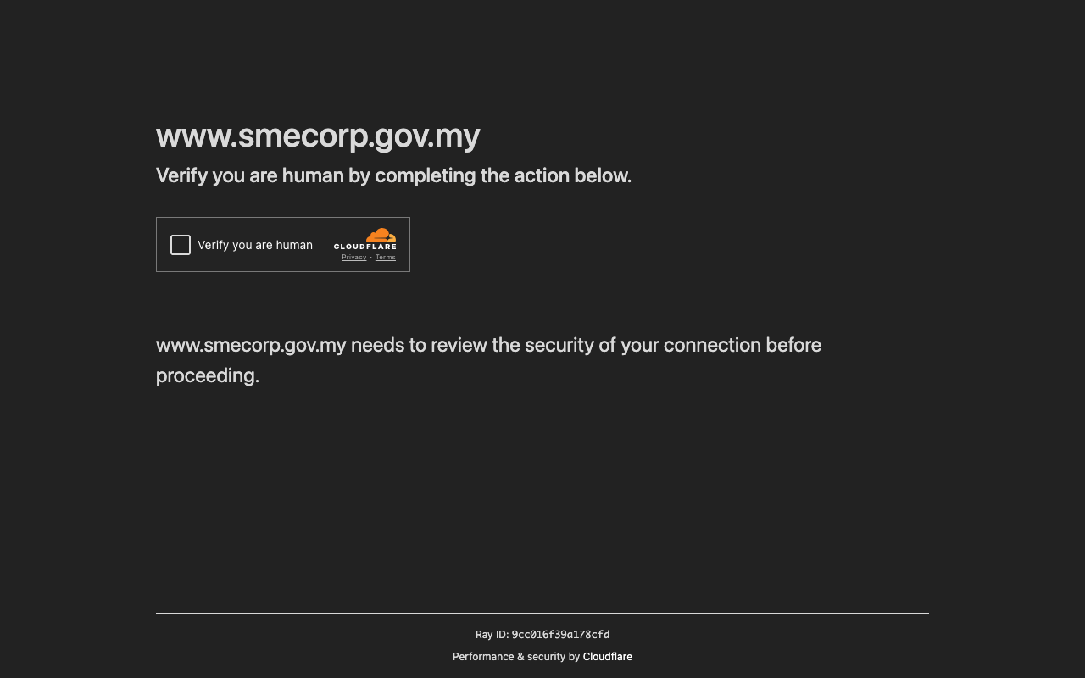Image resolution: width=1085 pixels, height=678 pixels.
Task: Click the dot separator between Privacy and Terms
Action: pos(370,257)
